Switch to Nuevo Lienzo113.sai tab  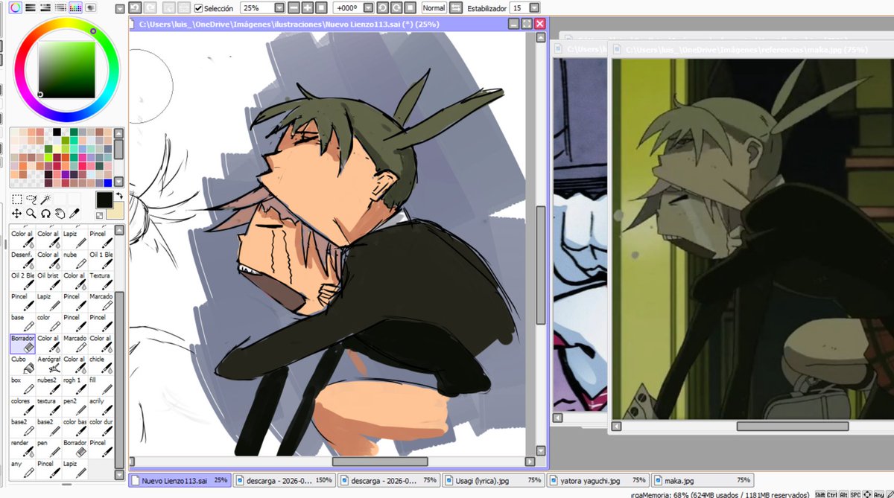point(180,480)
